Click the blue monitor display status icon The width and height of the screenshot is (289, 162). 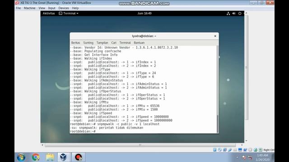pyautogui.click(x=240, y=150)
